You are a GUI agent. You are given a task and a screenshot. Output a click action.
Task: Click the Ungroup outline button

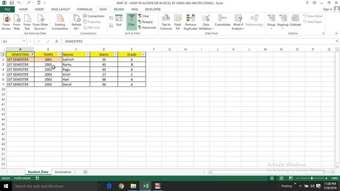[x=283, y=22]
